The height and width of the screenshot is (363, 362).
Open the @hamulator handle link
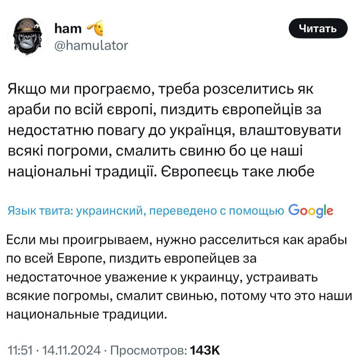pyautogui.click(x=91, y=46)
